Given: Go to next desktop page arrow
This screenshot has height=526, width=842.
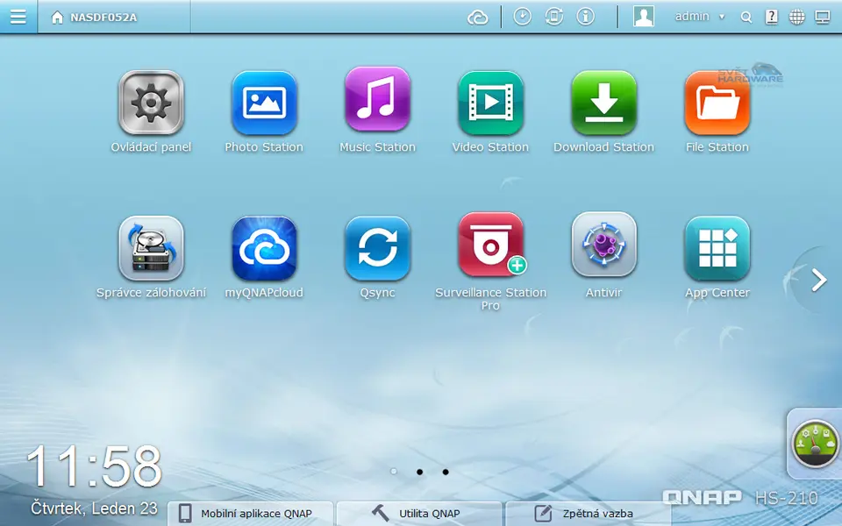Looking at the screenshot, I should 819,280.
